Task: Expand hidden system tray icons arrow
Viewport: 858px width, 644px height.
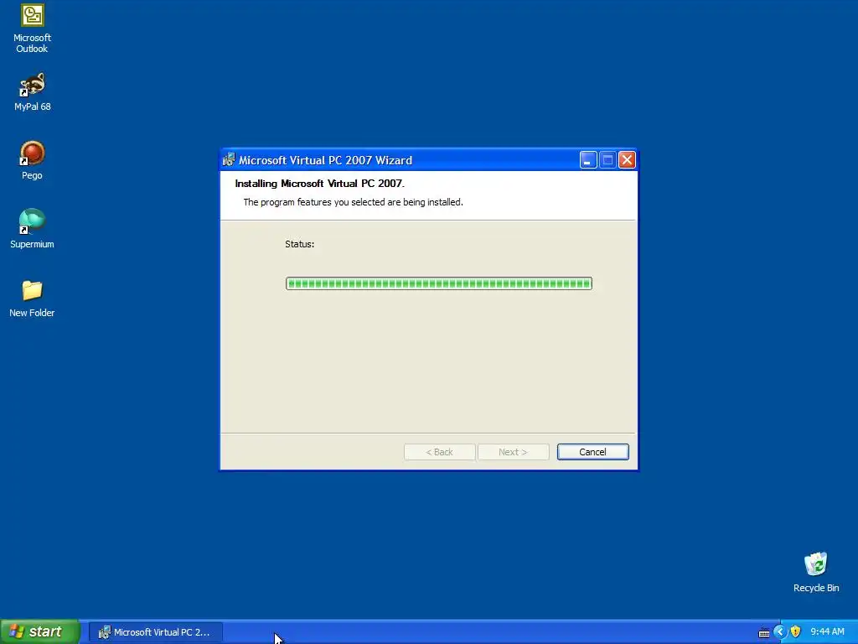Action: (x=780, y=632)
